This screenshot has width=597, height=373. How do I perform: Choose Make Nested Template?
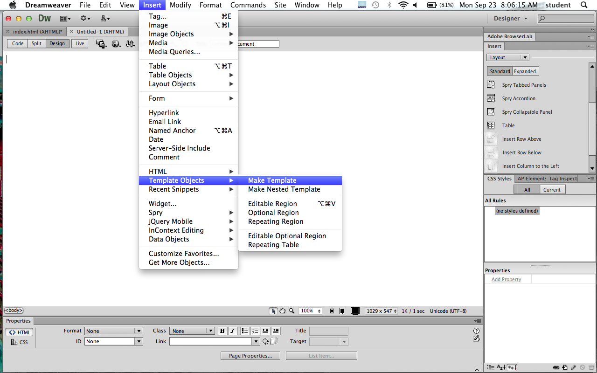point(290,189)
